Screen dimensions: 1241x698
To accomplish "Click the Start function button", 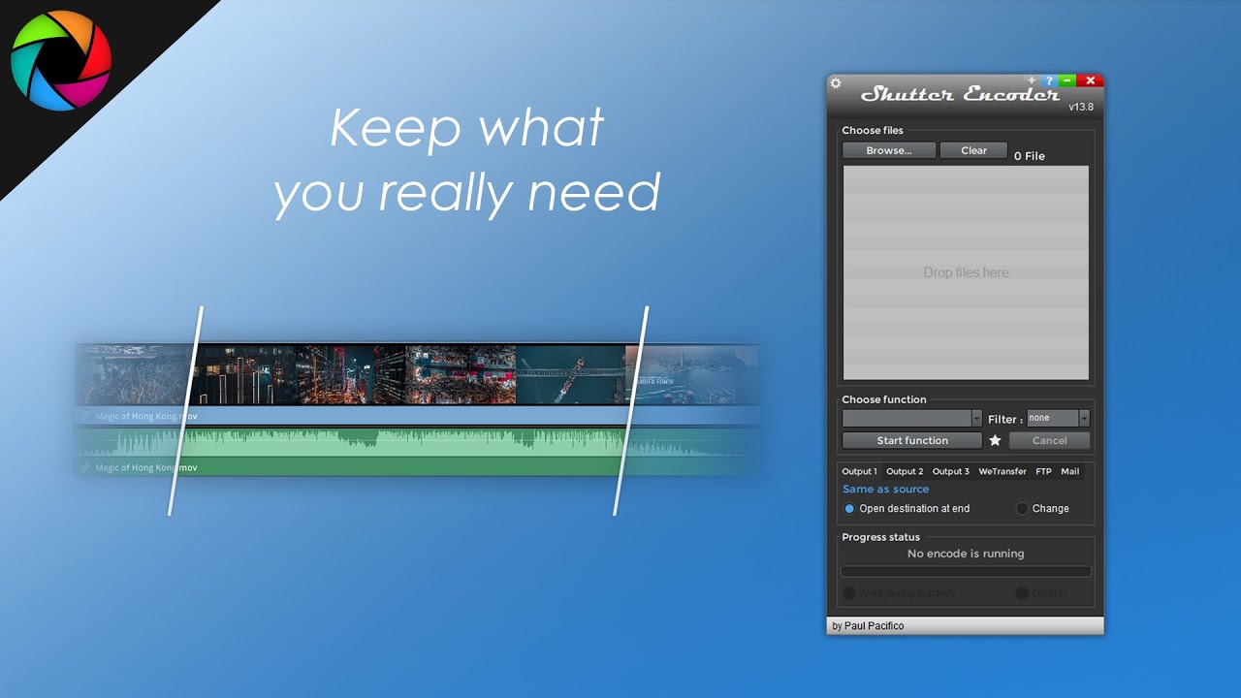I will coord(912,440).
